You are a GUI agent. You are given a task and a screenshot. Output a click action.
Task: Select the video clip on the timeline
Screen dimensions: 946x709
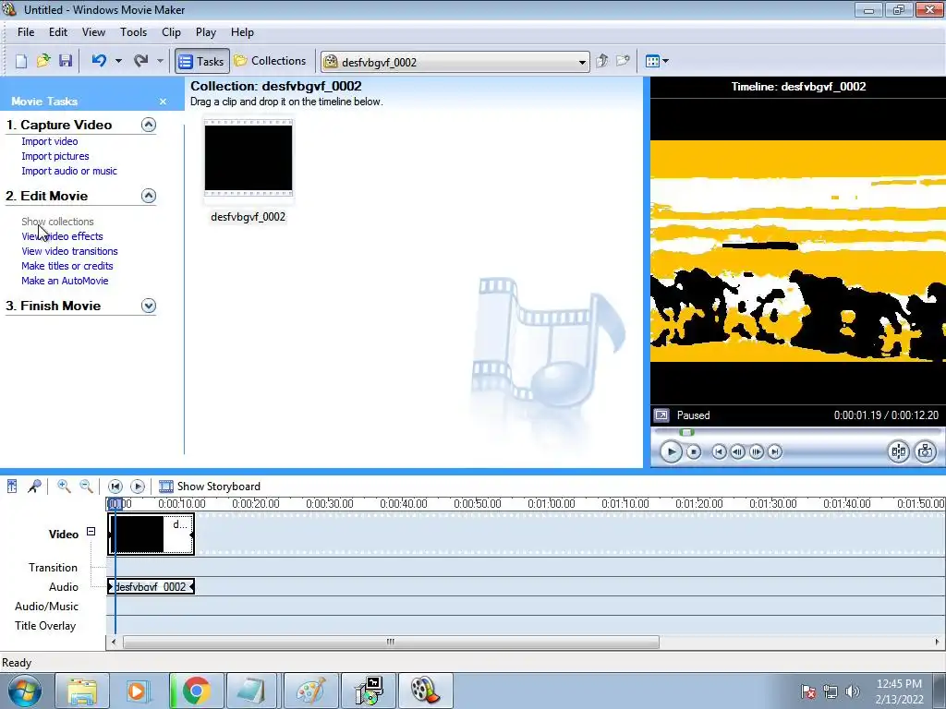coord(151,535)
